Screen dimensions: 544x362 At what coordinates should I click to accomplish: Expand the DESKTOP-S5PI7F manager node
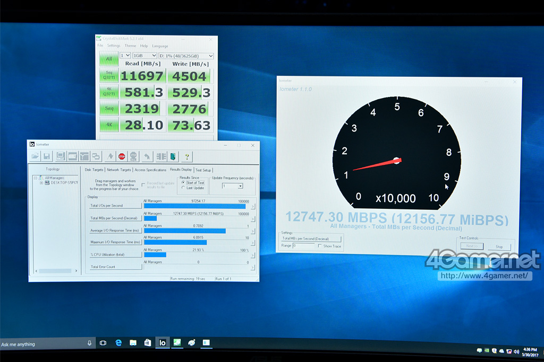[41, 183]
